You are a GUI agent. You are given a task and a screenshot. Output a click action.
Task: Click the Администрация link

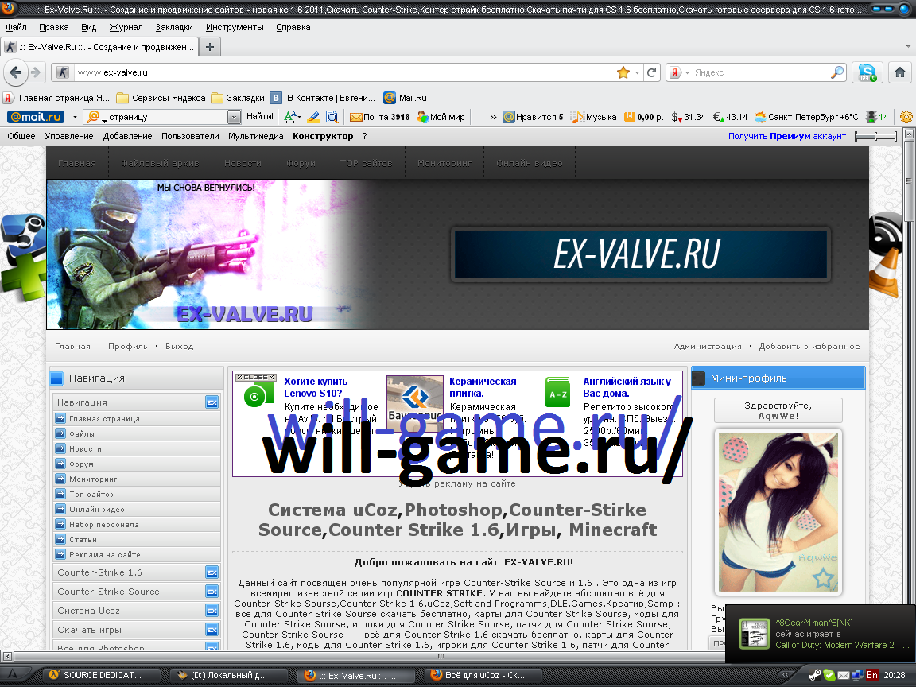pos(708,347)
